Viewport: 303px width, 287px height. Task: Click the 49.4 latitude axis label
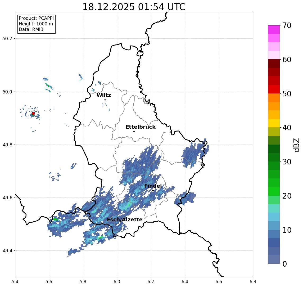tap(7, 251)
